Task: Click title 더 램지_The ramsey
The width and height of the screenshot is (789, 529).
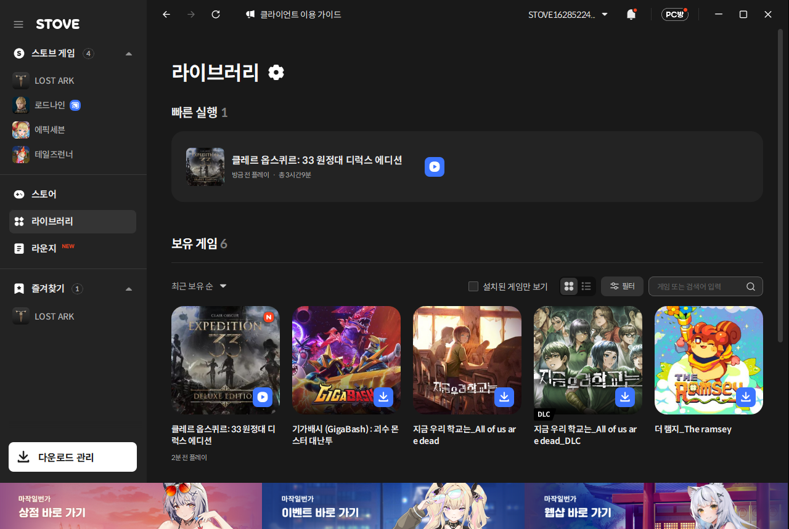Action: [693, 429]
